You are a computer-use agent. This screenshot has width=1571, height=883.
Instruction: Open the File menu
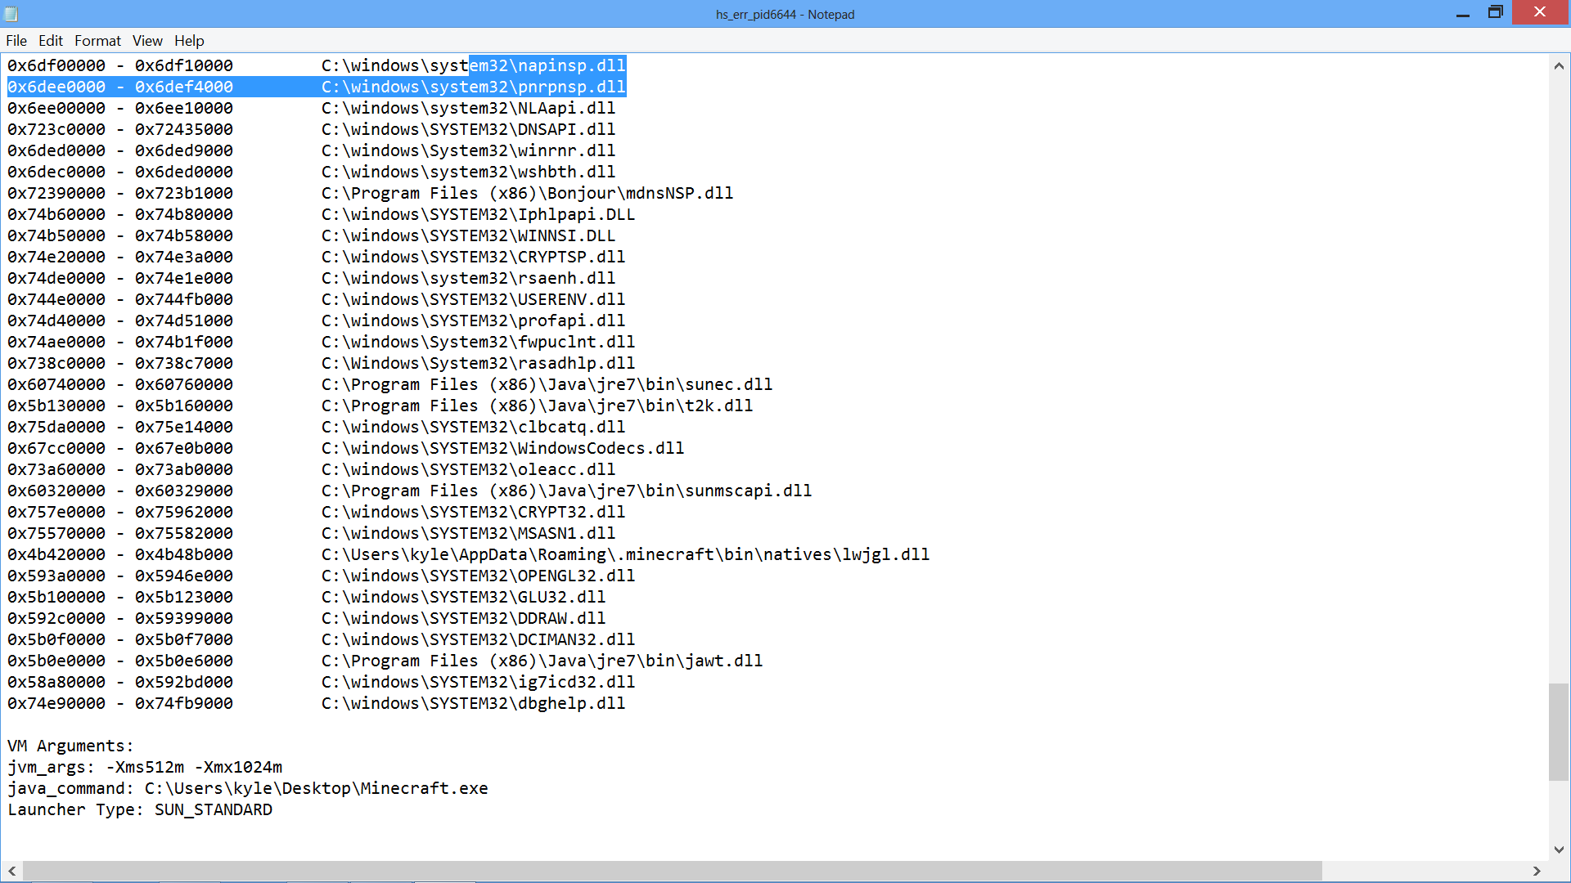click(x=16, y=41)
